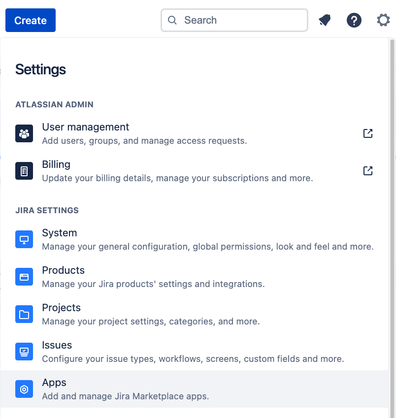Image resolution: width=396 pixels, height=418 pixels.
Task: Click the settings gear icon
Action: (x=383, y=20)
